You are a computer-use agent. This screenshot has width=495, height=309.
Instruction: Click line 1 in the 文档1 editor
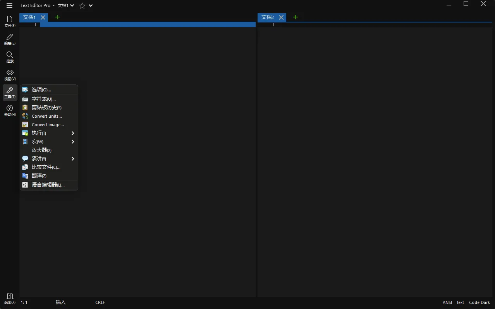coord(148,25)
